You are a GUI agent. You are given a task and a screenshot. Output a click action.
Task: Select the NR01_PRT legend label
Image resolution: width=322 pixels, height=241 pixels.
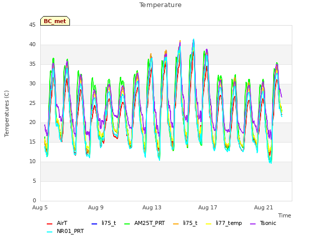coord(70,231)
